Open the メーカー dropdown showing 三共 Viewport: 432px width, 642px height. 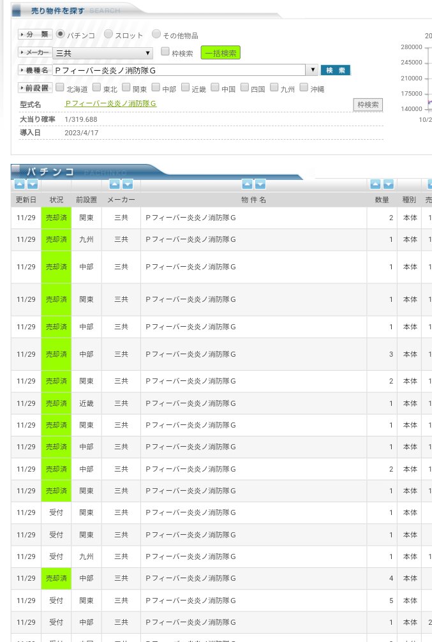[x=103, y=53]
